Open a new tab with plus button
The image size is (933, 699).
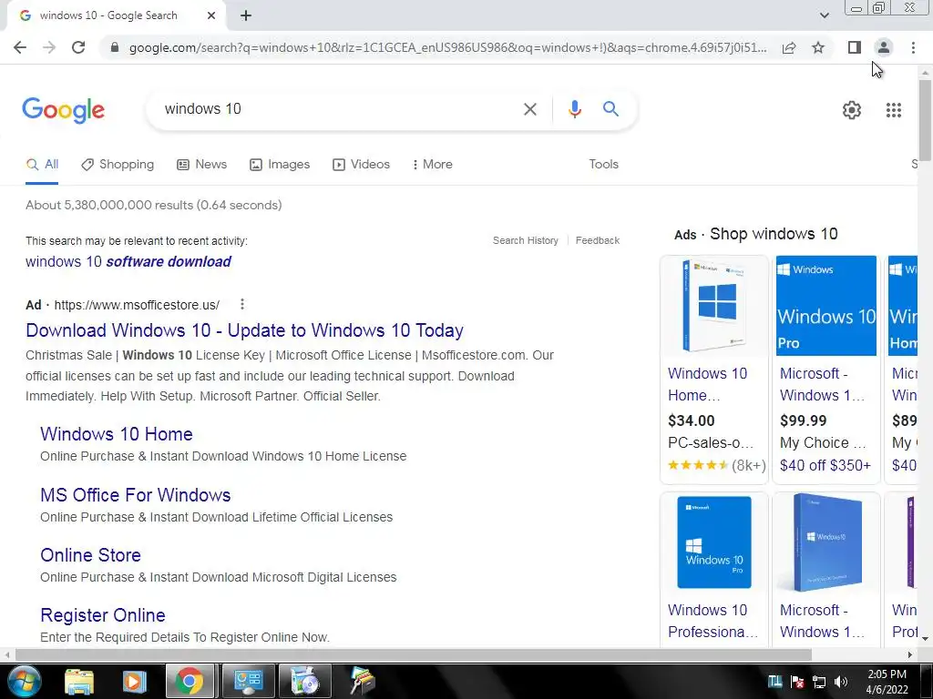pyautogui.click(x=246, y=16)
